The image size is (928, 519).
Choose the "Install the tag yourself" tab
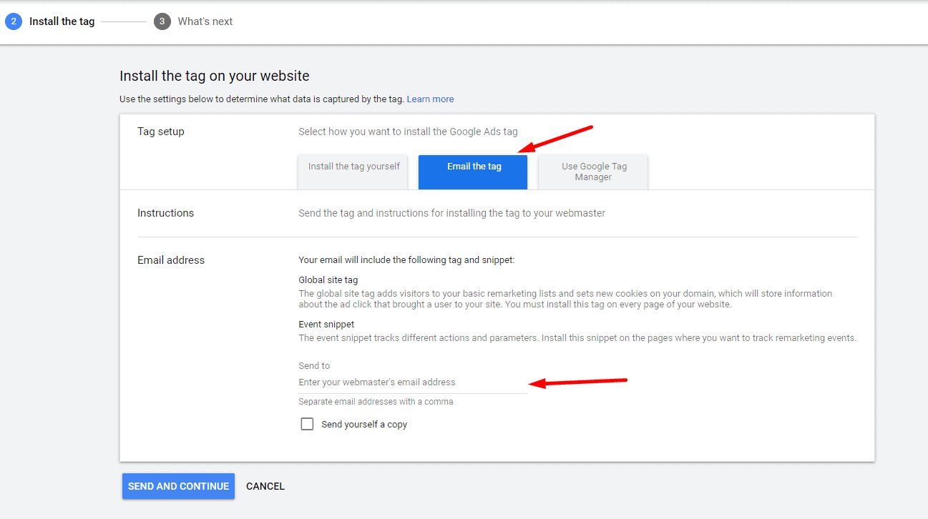click(353, 172)
